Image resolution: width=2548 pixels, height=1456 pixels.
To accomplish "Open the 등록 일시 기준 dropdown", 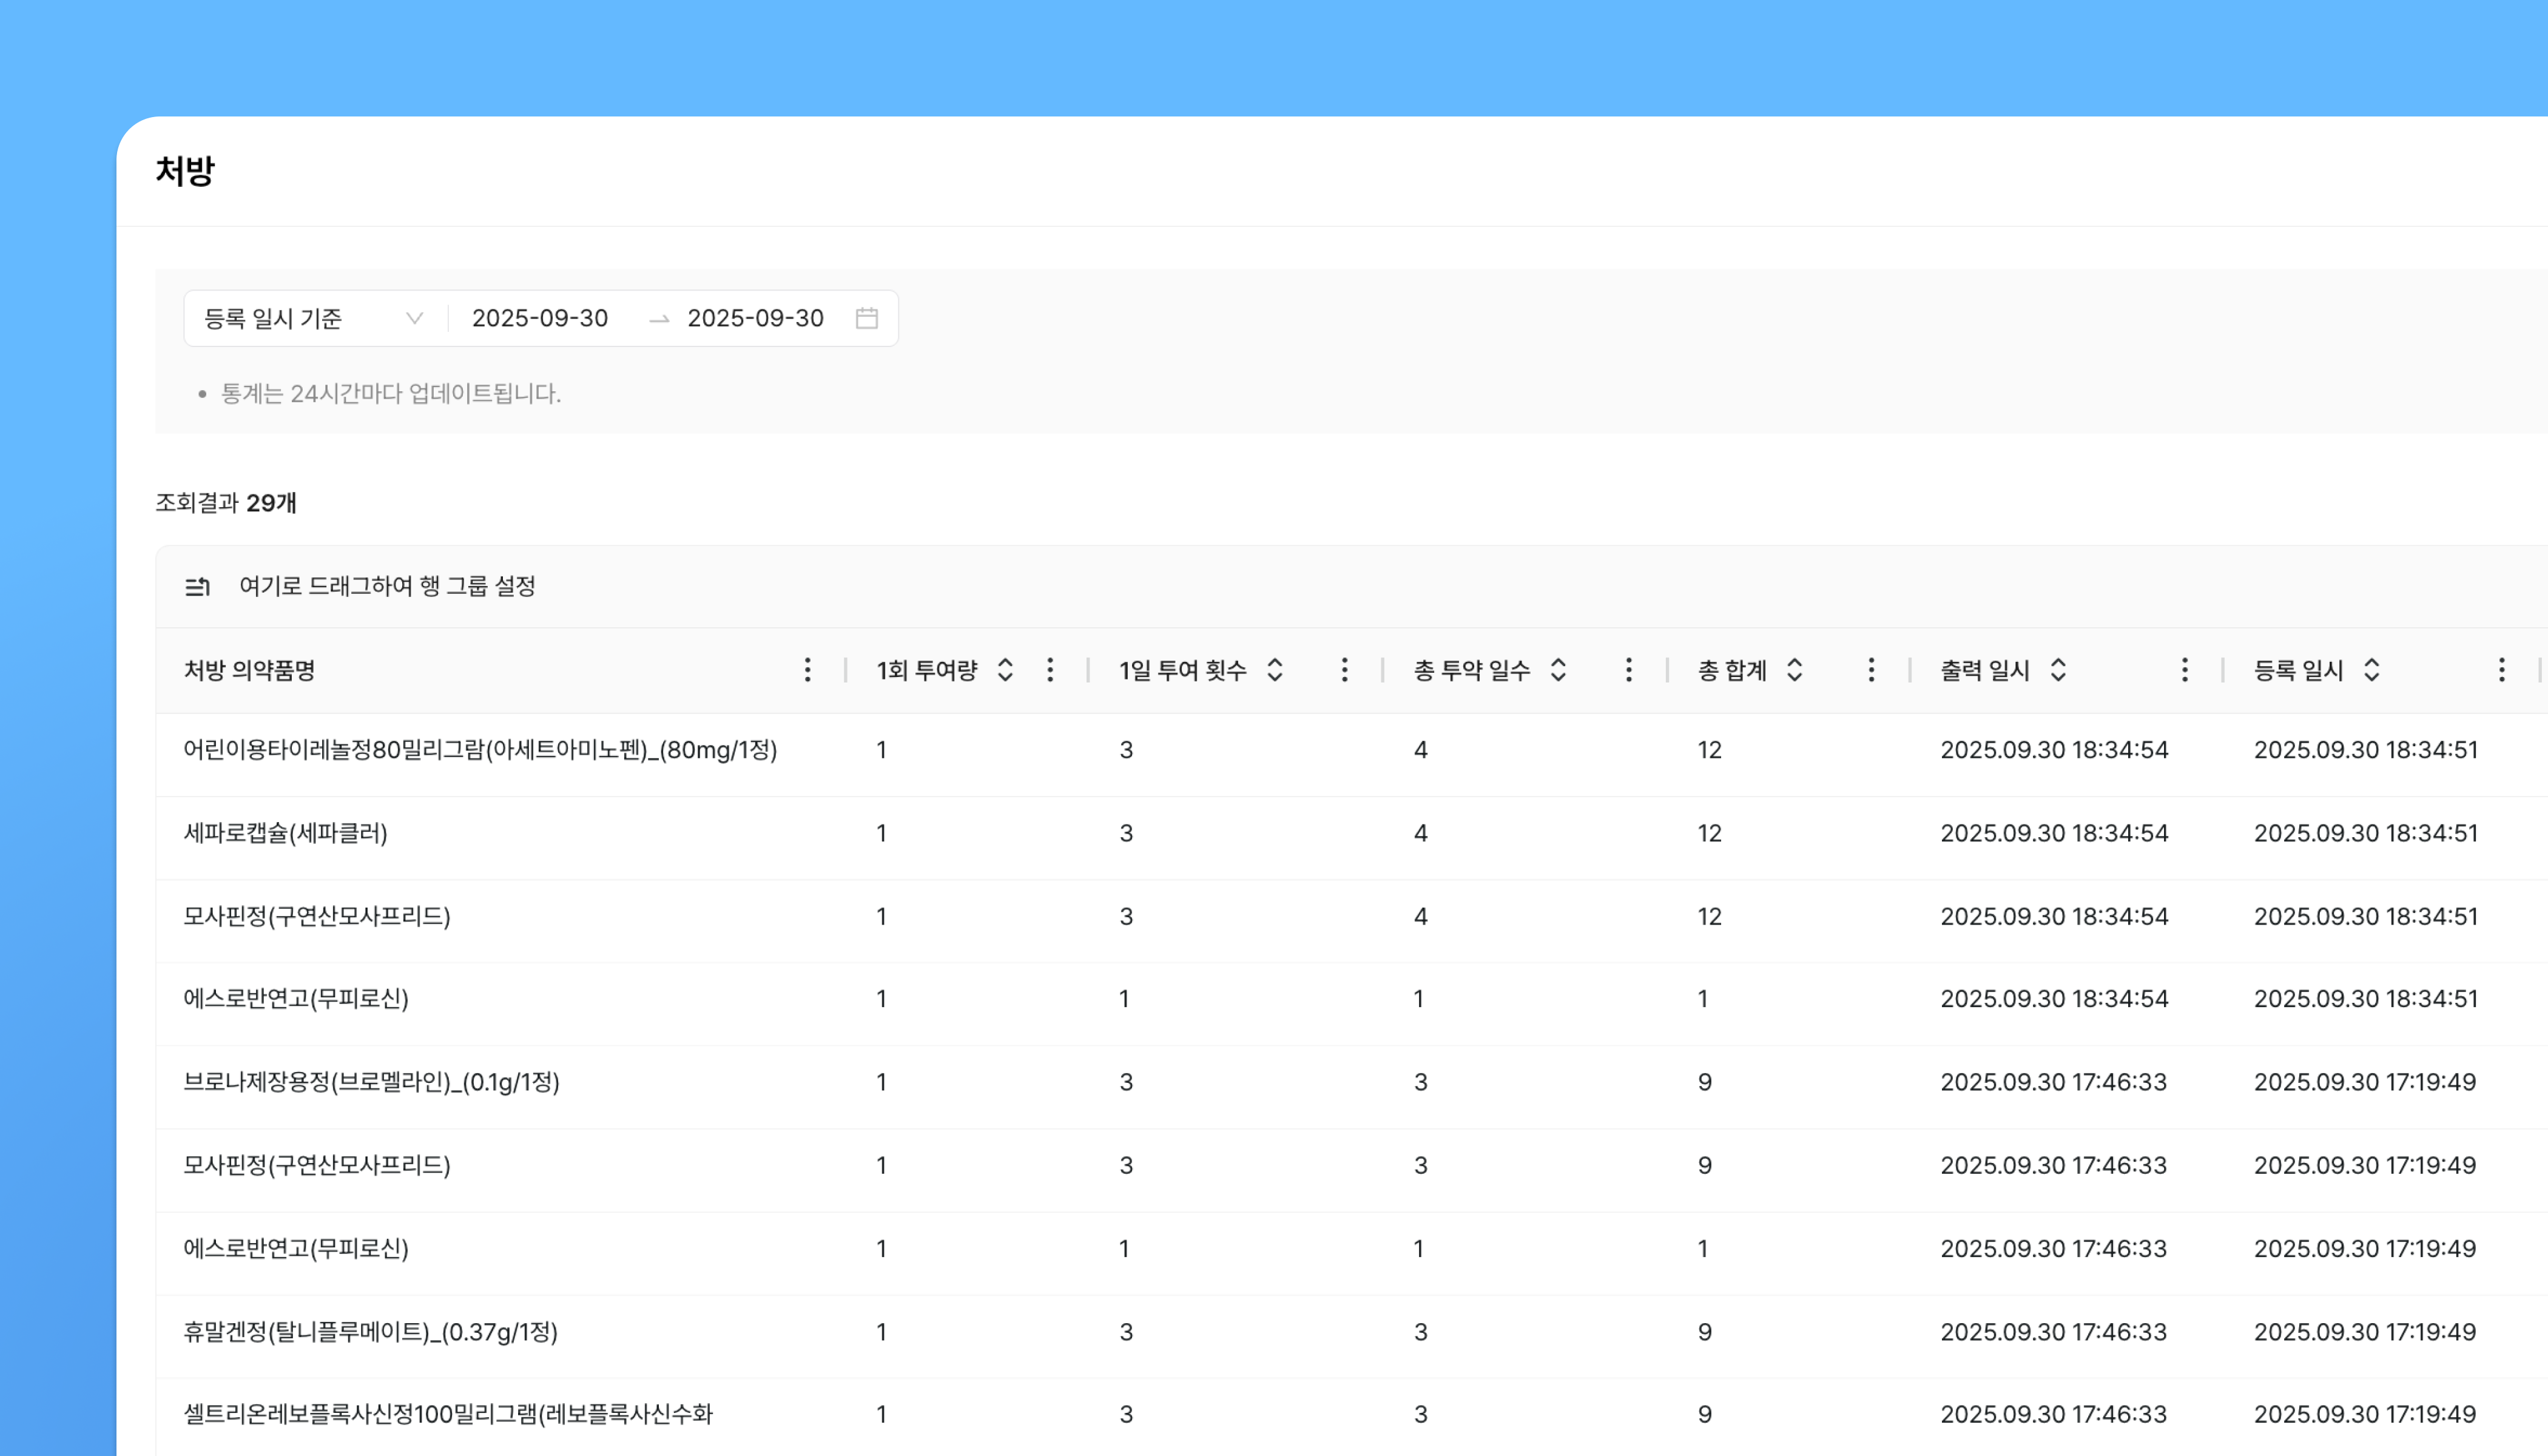I will coord(315,318).
